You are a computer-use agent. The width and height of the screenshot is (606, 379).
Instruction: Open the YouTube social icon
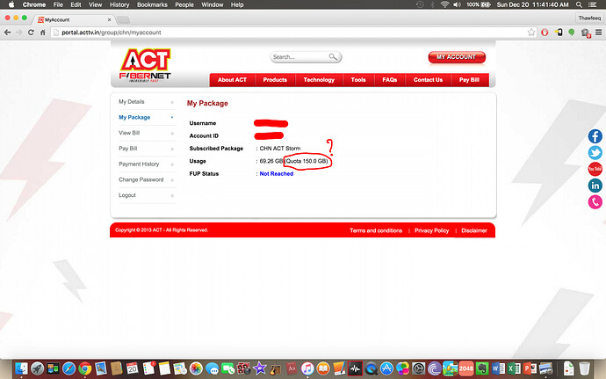pos(595,169)
